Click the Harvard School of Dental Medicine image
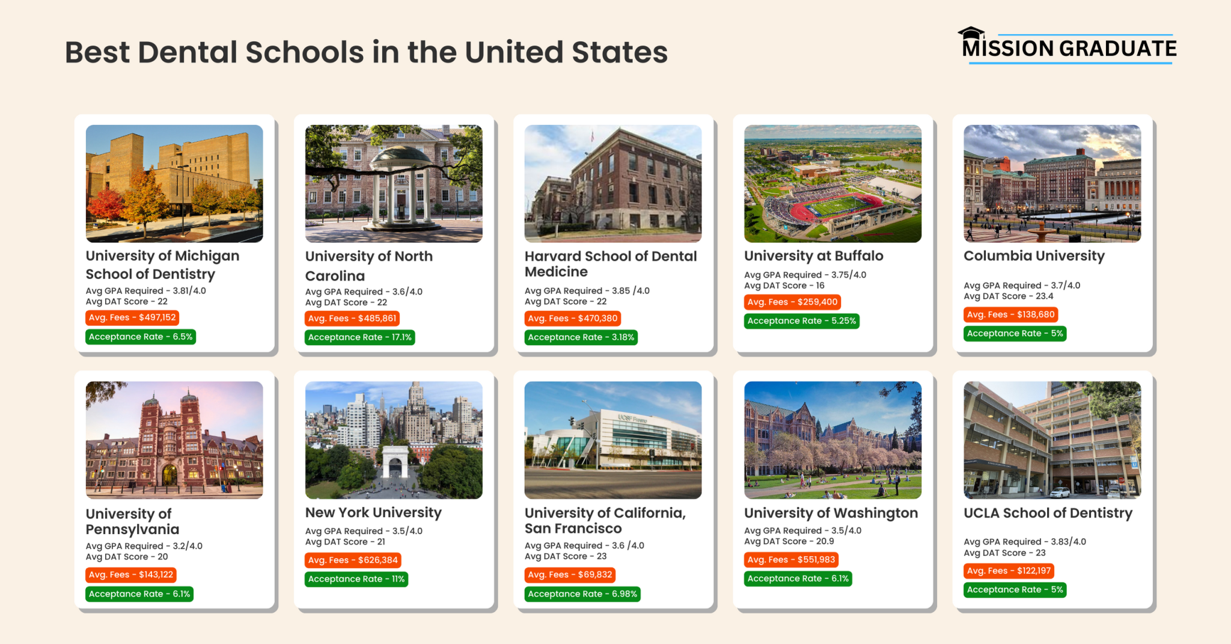Viewport: 1231px width, 644px height. (613, 183)
